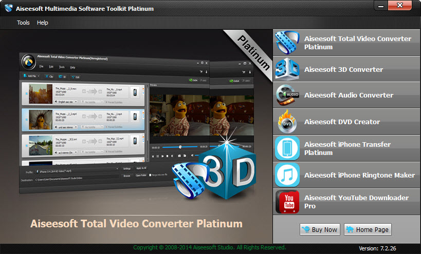Image resolution: width=421 pixels, height=254 pixels.
Task: Click the product preview screenshot image
Action: click(x=136, y=122)
